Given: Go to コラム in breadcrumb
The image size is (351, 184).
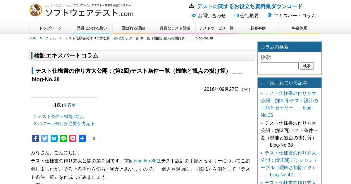Looking at the screenshot, I should (51, 38).
